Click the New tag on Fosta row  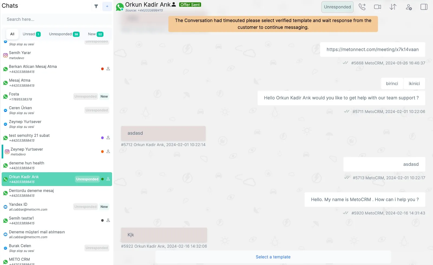pyautogui.click(x=104, y=97)
